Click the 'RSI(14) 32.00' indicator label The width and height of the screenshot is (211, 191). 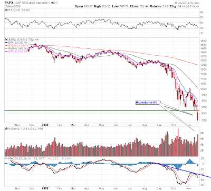pyautogui.click(x=19, y=10)
